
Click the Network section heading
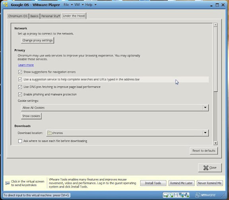21,28
